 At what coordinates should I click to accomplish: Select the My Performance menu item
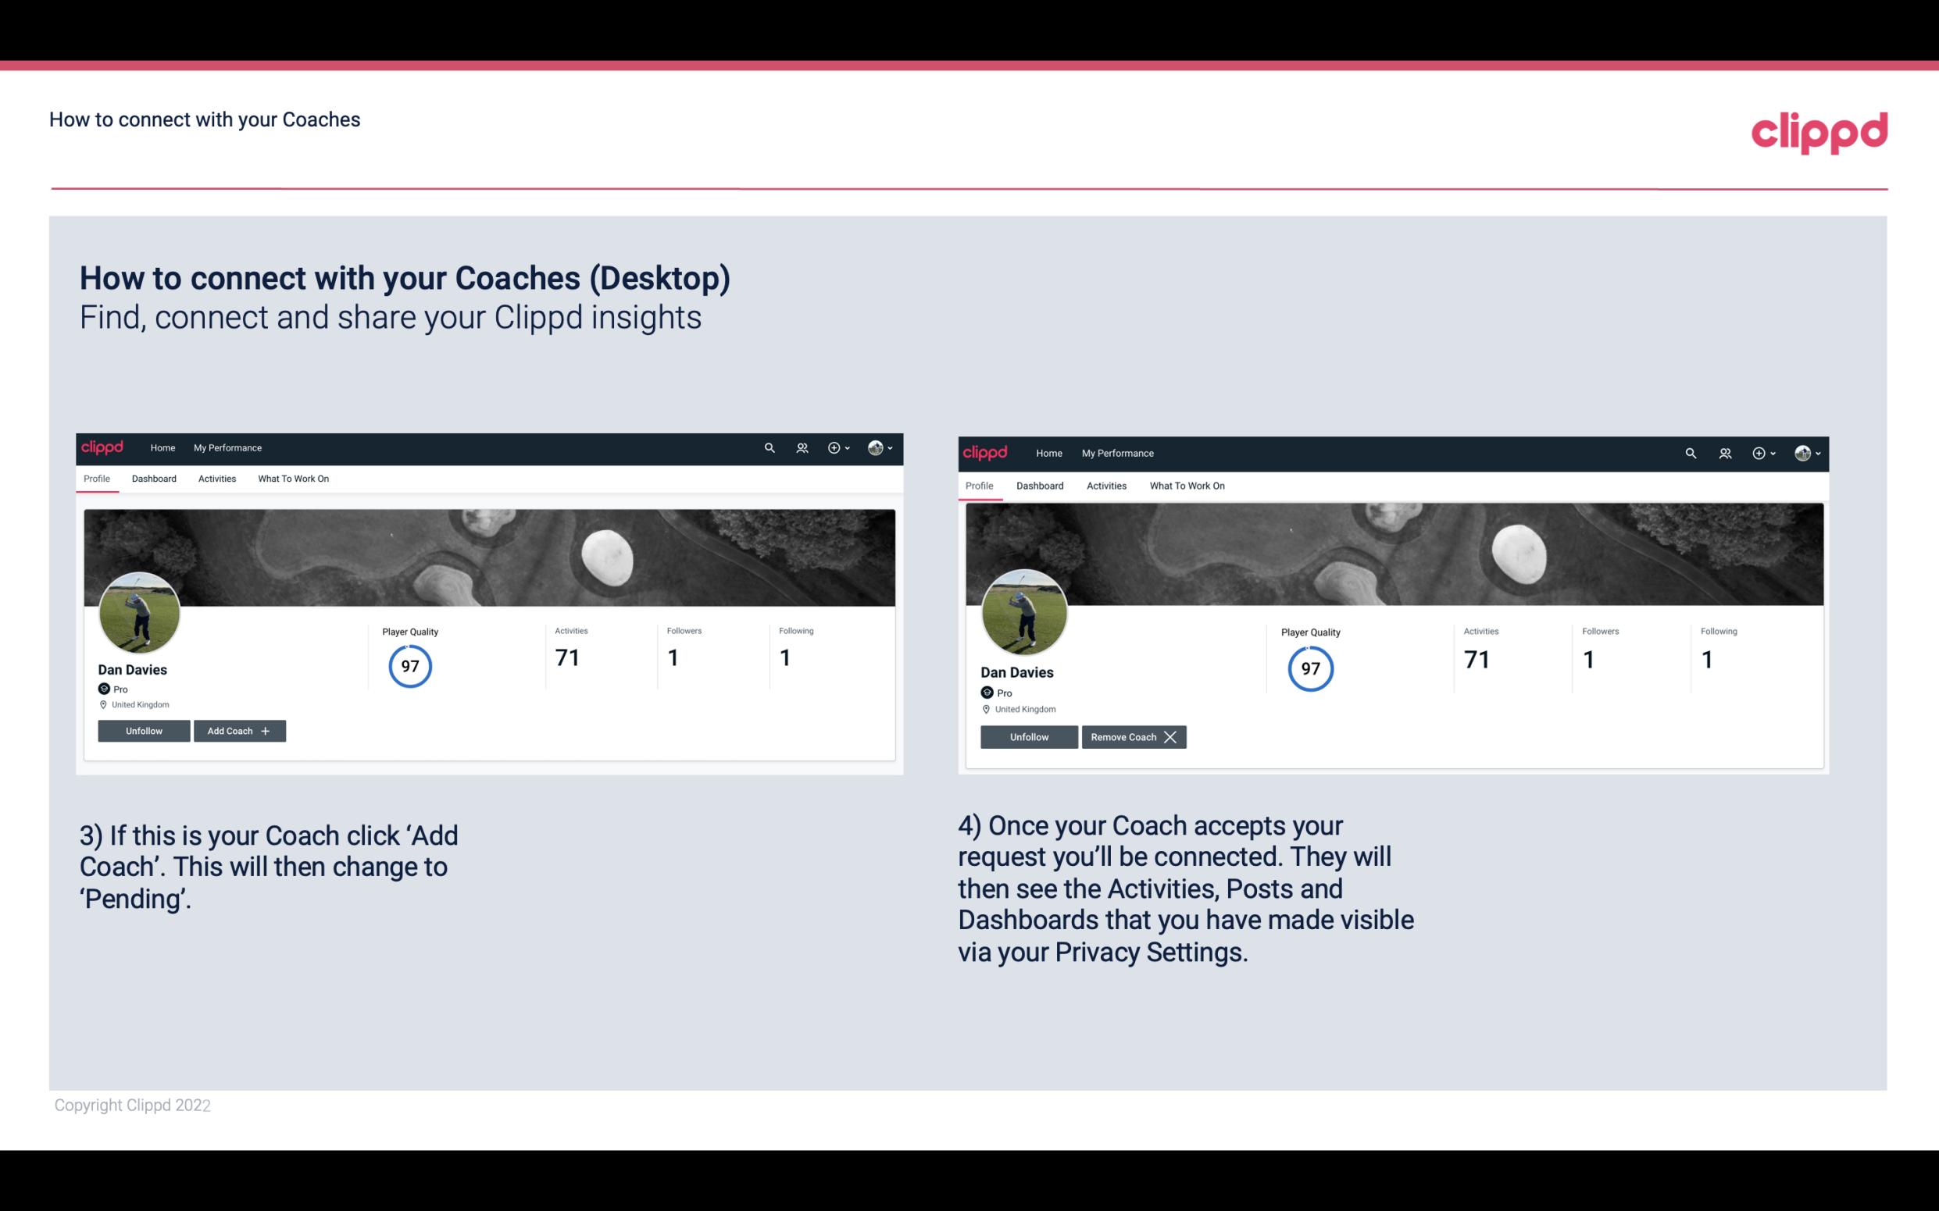(226, 448)
